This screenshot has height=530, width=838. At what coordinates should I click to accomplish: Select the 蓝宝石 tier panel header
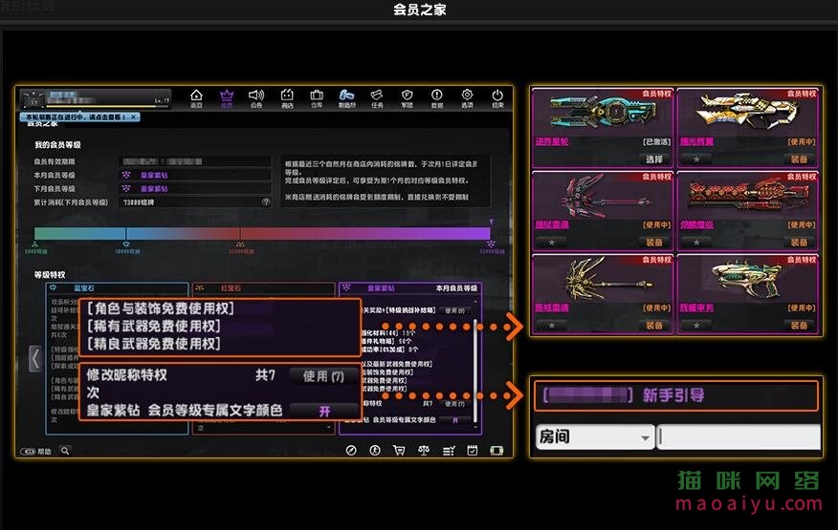tap(117, 287)
